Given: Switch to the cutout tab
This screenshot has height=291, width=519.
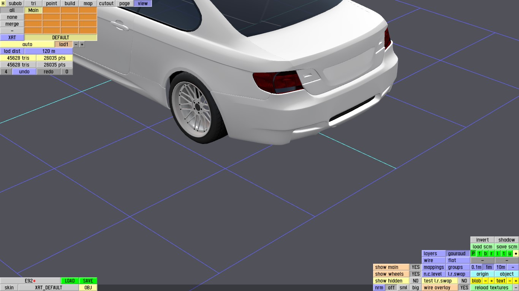Looking at the screenshot, I should click(x=106, y=3).
